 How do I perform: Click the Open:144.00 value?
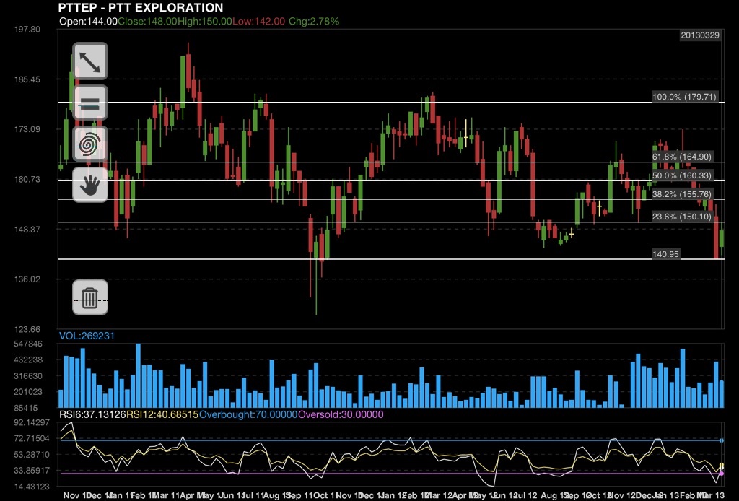(x=88, y=21)
